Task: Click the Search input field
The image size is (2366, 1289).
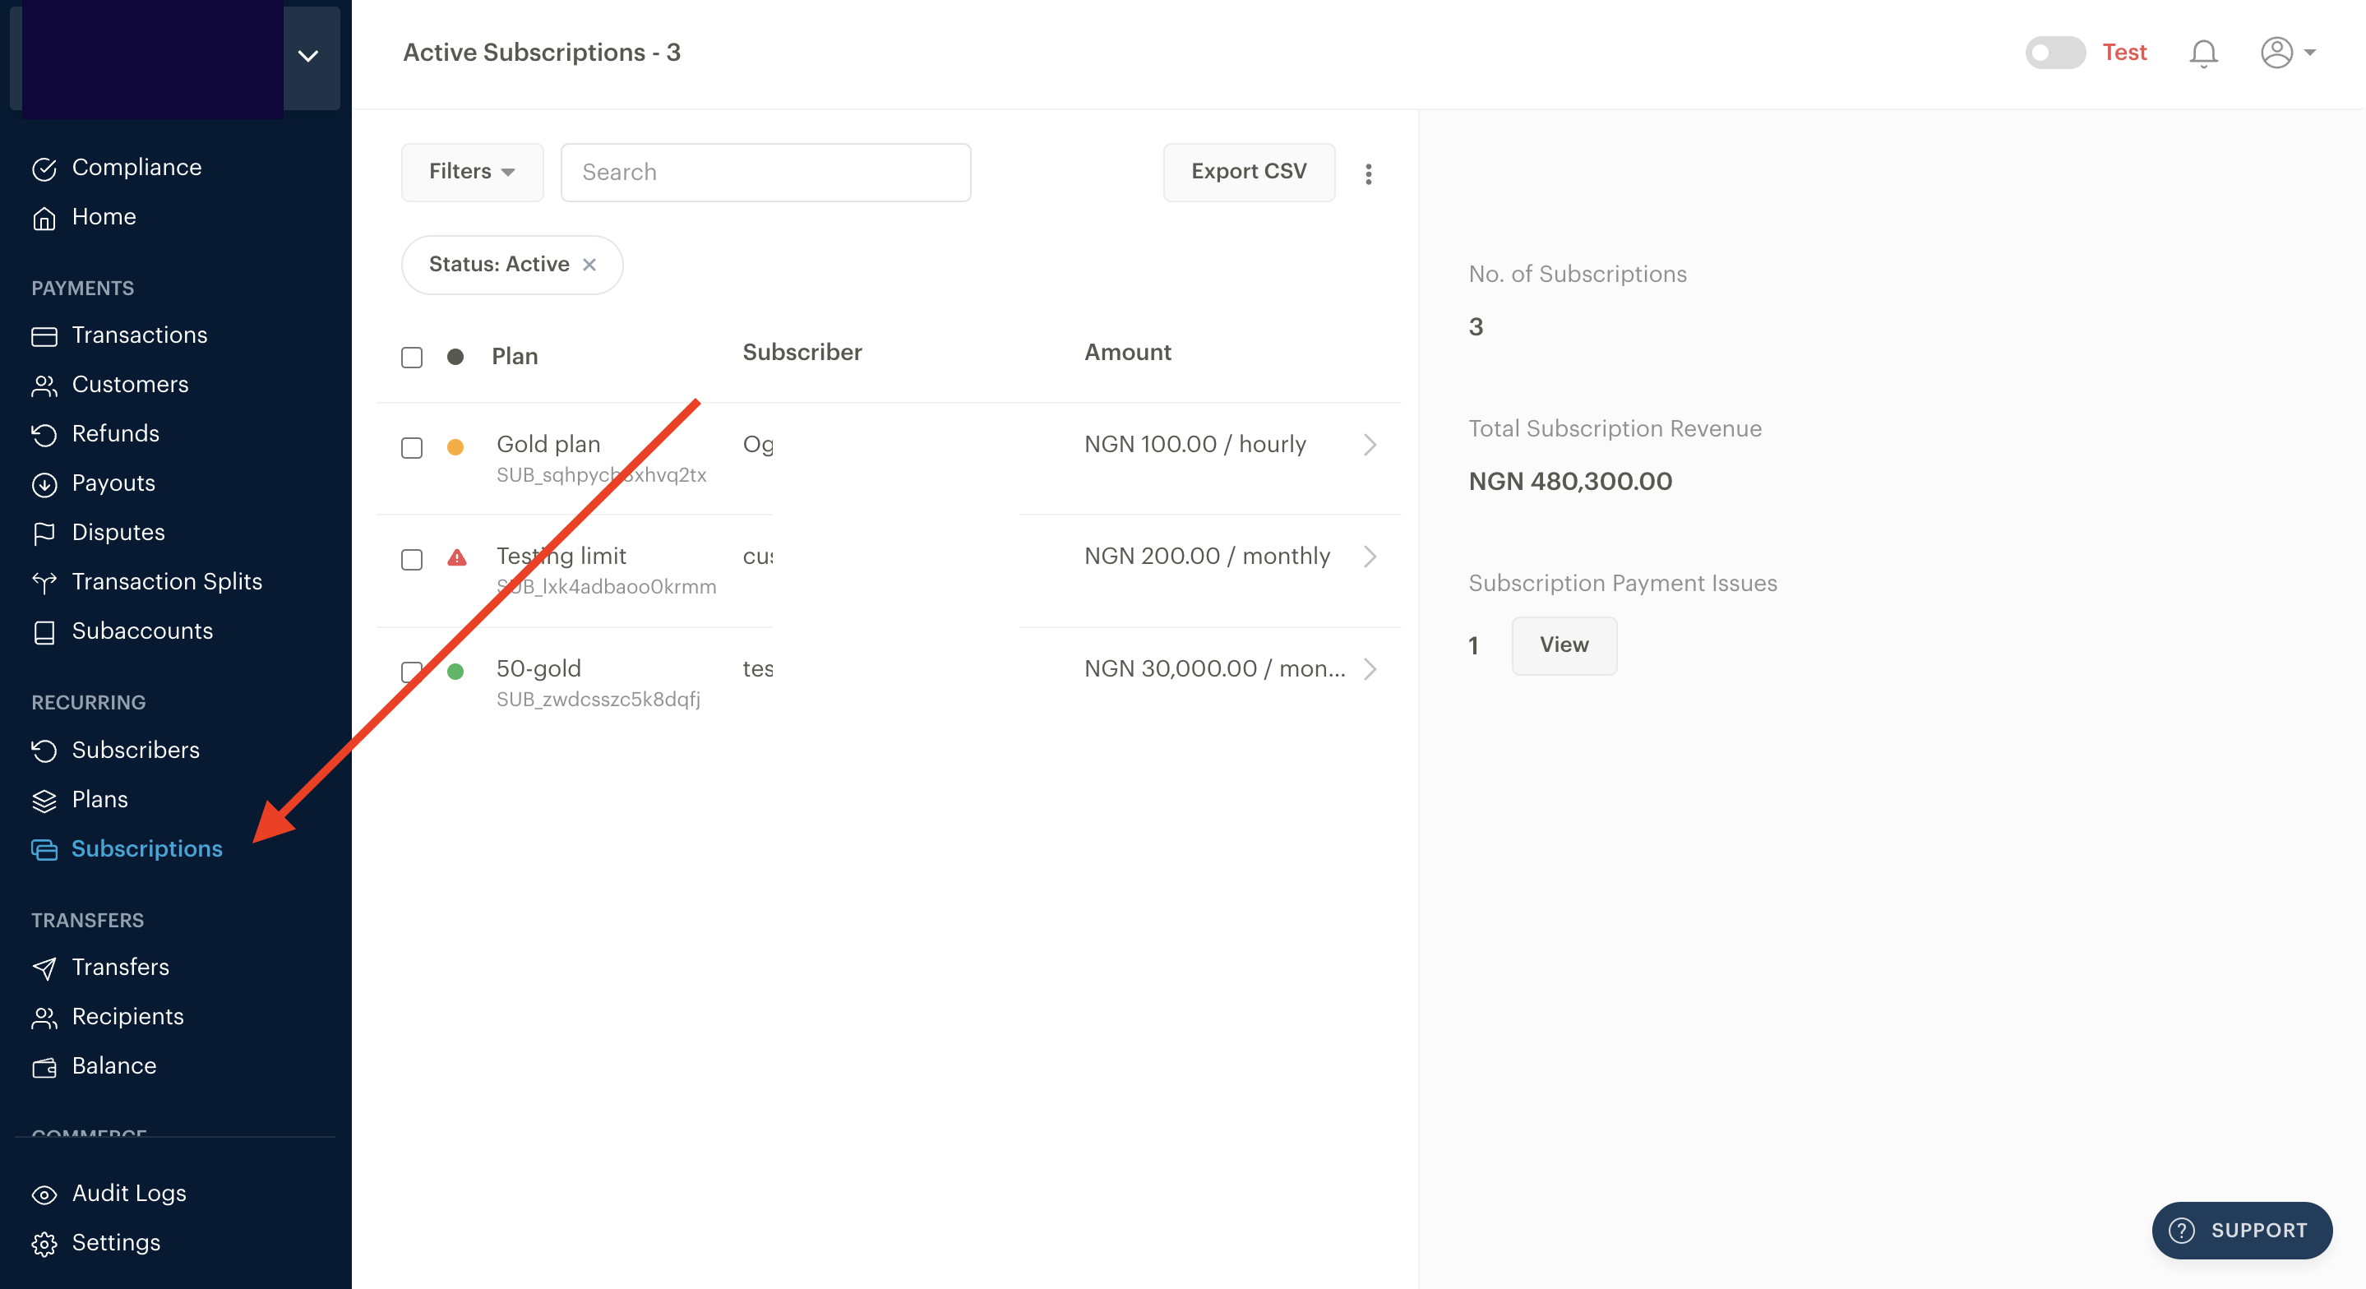Action: tap(766, 172)
